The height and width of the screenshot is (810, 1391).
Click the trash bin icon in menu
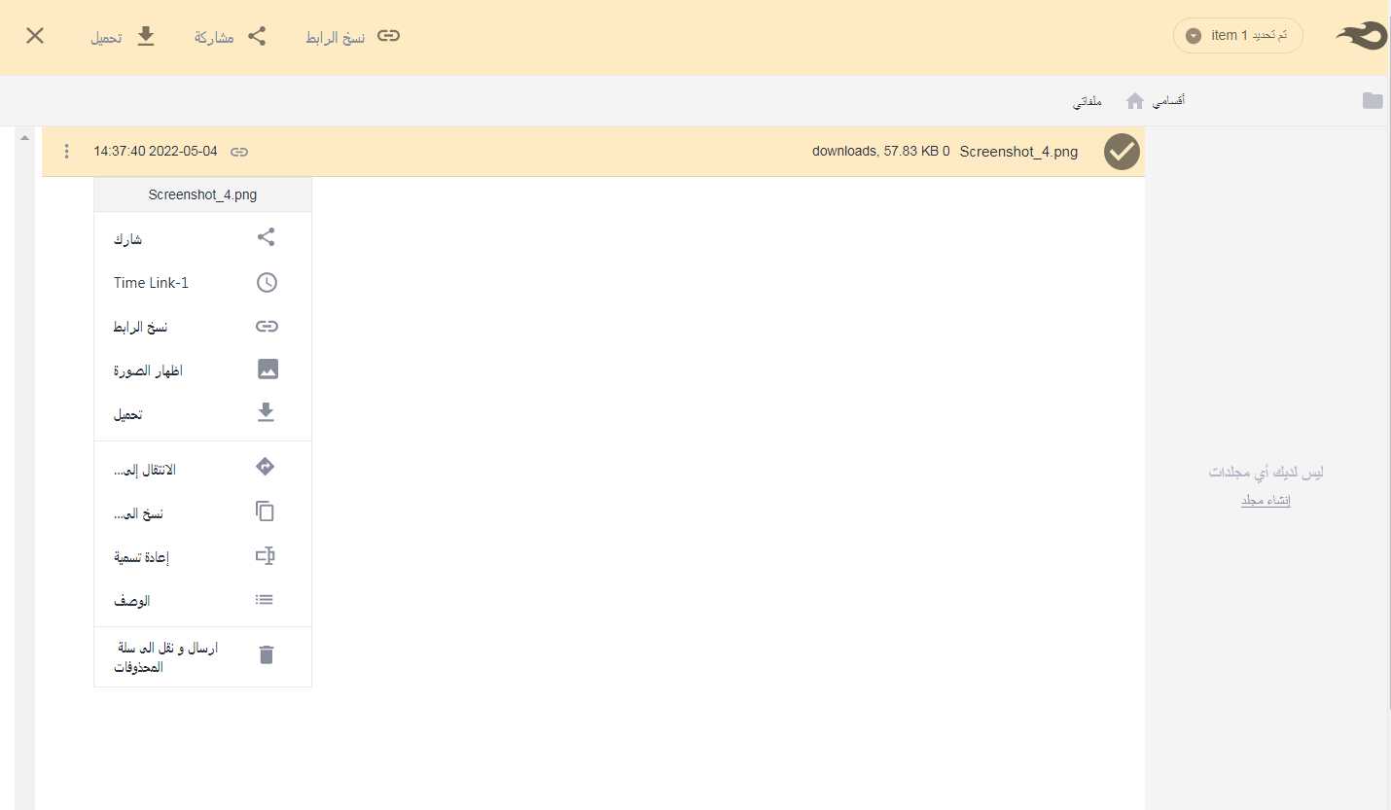pos(267,655)
